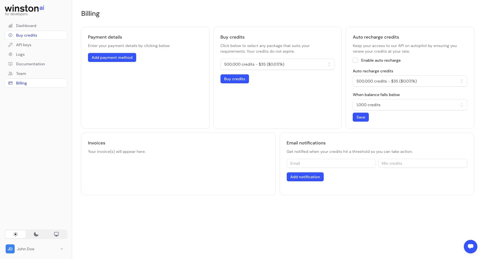Screen dimensions: 483x259
Task: Open the chat support bubble
Action: point(470,247)
